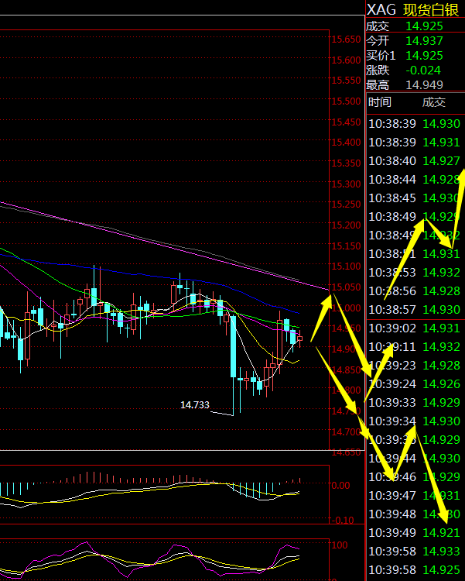Click the 15.650 price axis label

(x=346, y=40)
